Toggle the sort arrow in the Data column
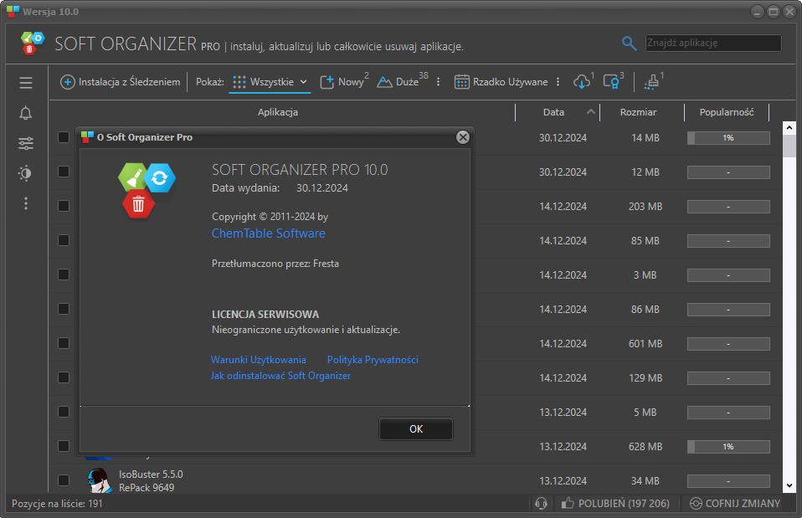This screenshot has height=518, width=802. point(591,111)
